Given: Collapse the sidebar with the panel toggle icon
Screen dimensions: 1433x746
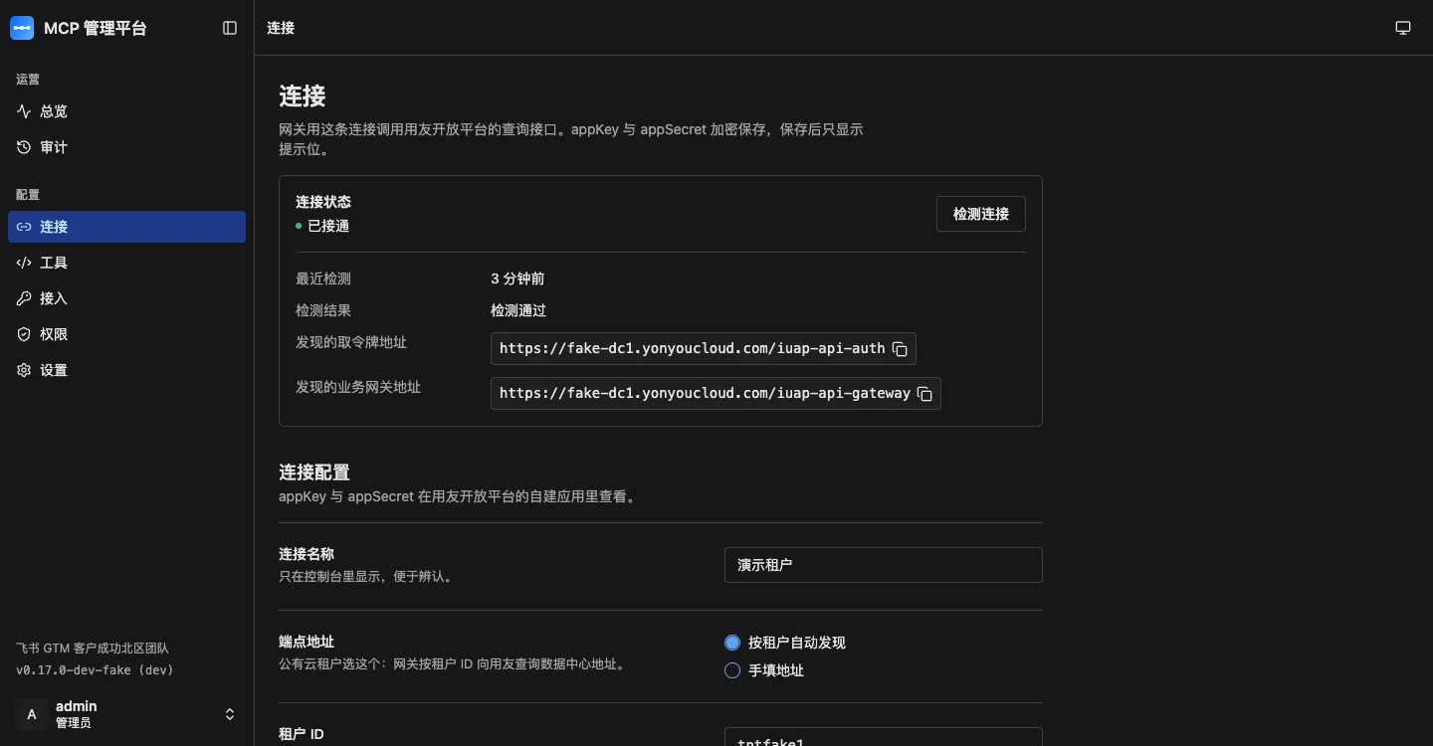Looking at the screenshot, I should pyautogui.click(x=230, y=28).
